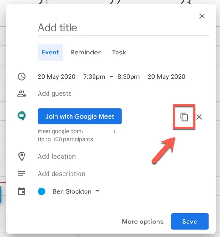Click the guests people icon
This screenshot has height=237, width=220.
[x=22, y=93]
